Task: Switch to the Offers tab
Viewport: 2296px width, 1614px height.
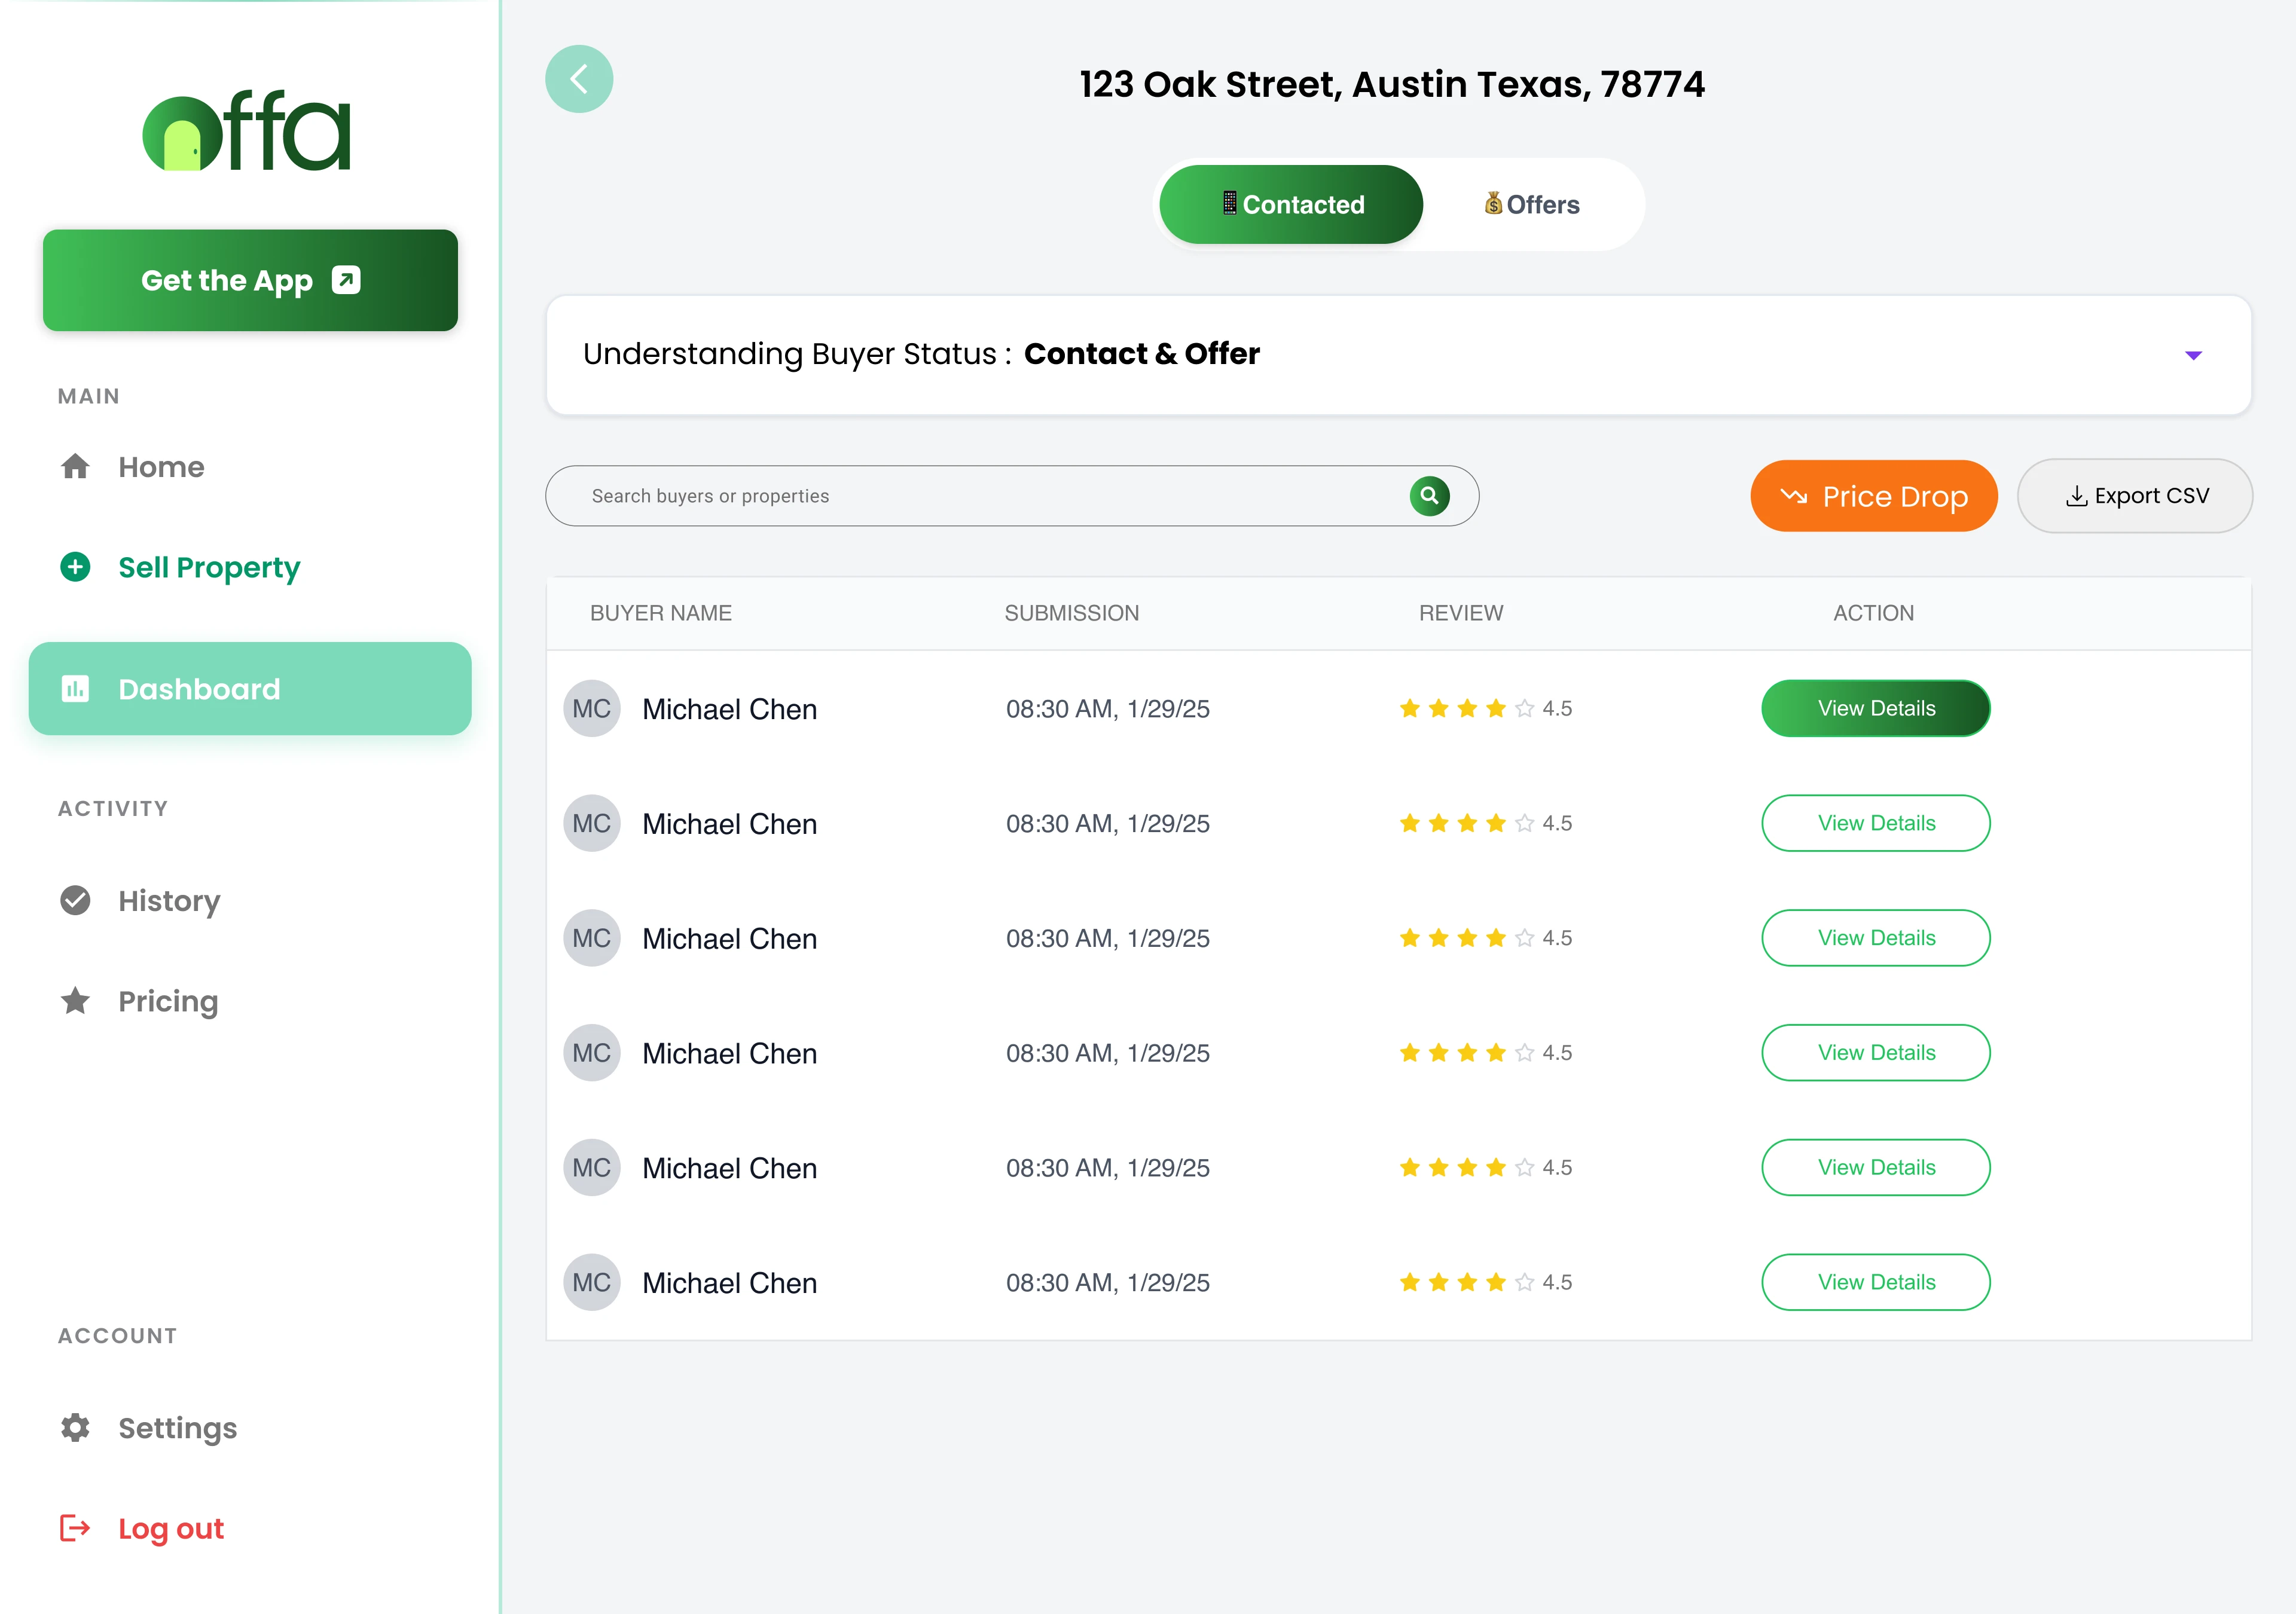Action: point(1531,205)
